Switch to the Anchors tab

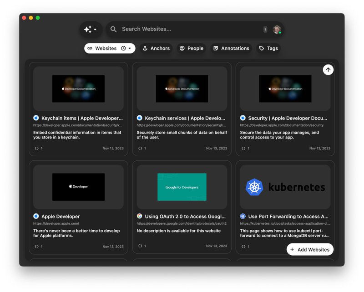tap(156, 48)
